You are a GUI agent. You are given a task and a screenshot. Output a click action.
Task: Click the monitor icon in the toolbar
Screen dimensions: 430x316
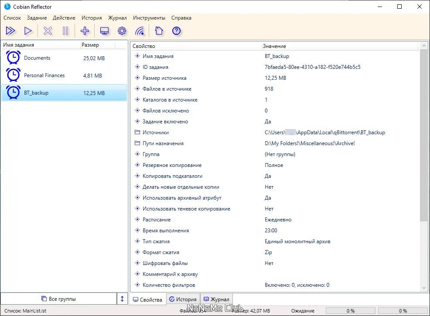[x=104, y=31]
